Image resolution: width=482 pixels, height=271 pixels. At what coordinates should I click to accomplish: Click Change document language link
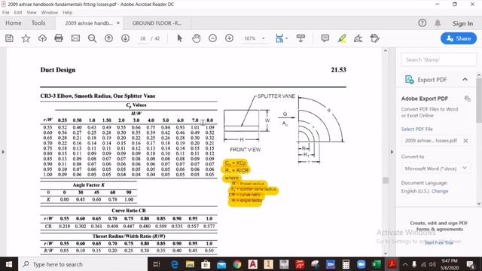tap(440, 191)
